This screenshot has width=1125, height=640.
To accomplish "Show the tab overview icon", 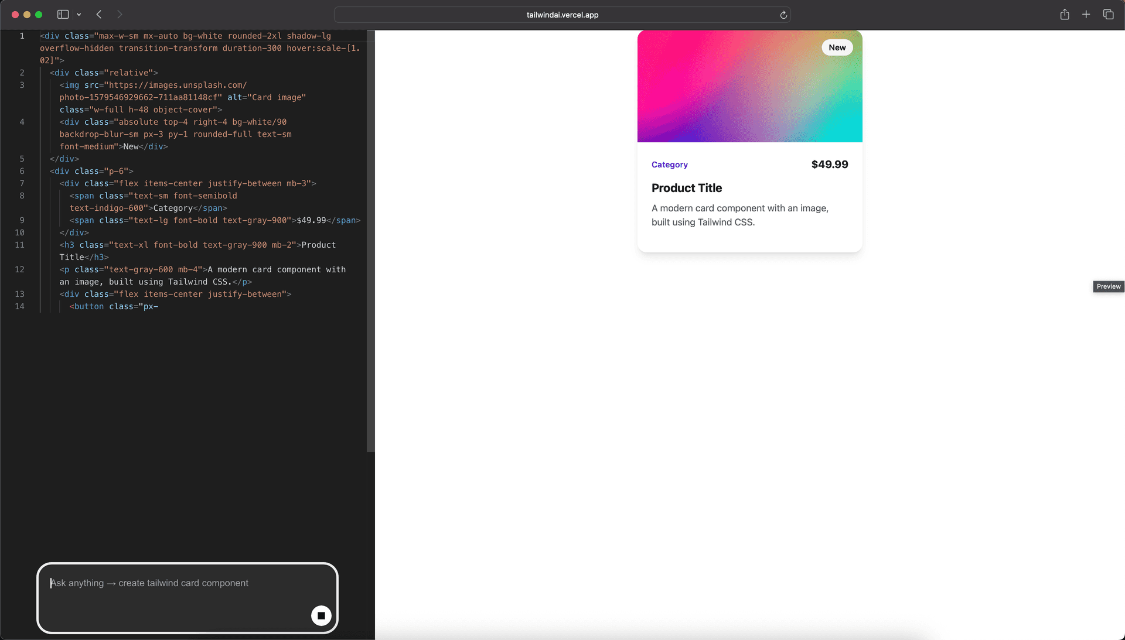I will pyautogui.click(x=1108, y=14).
